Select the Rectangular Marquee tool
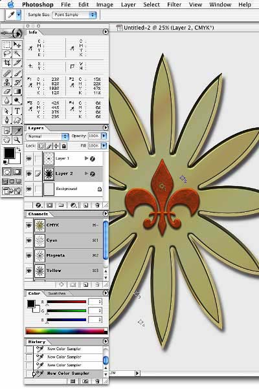 (x=7, y=45)
